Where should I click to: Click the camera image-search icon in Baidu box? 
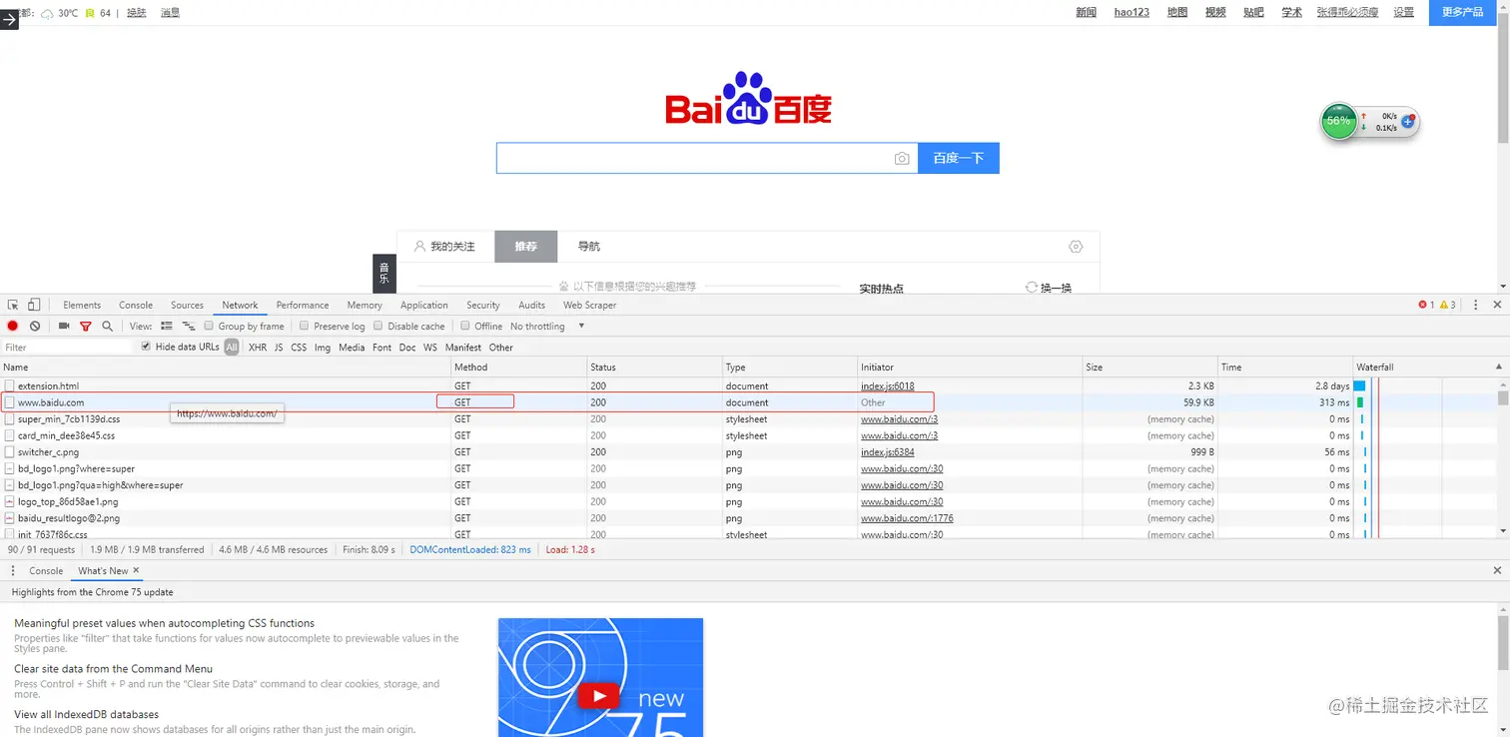pos(902,158)
